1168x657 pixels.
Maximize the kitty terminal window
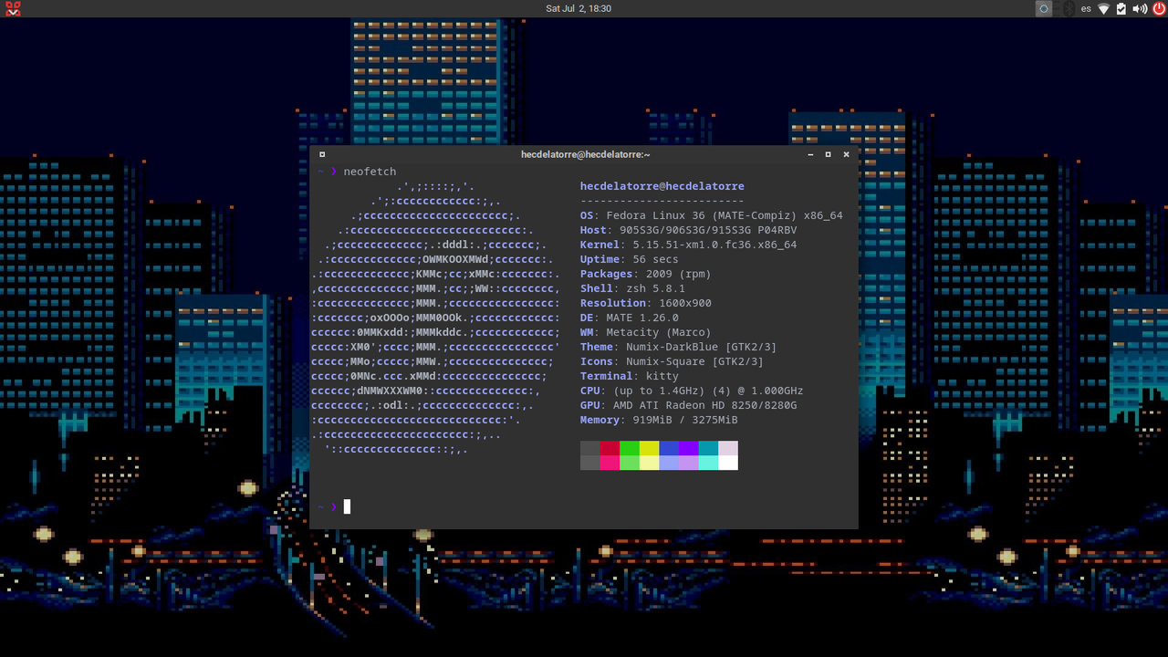pos(828,154)
